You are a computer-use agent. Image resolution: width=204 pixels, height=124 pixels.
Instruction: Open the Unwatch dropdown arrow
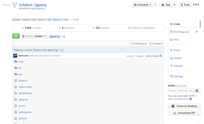click(x=150, y=5)
